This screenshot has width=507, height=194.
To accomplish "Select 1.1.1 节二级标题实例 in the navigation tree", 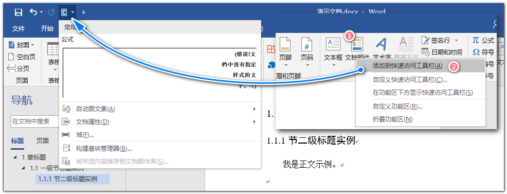I will click(73, 179).
